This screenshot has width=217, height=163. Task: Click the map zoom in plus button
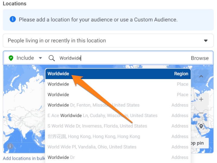tap(201, 99)
